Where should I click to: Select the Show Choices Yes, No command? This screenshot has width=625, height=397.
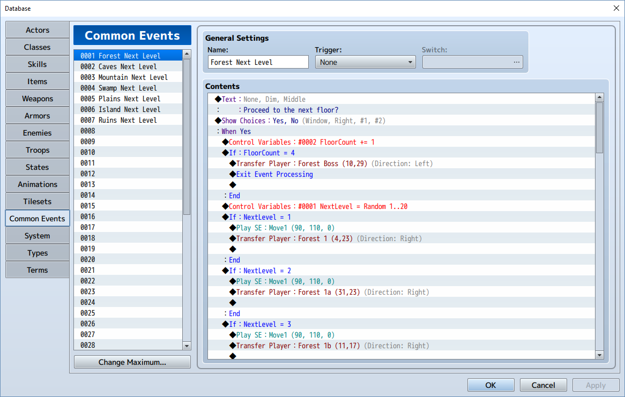coord(402,121)
